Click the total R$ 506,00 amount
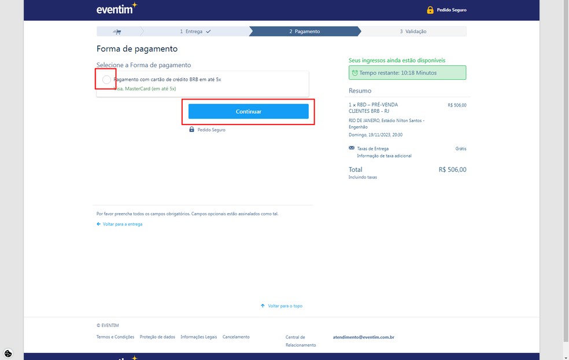 tap(452, 170)
